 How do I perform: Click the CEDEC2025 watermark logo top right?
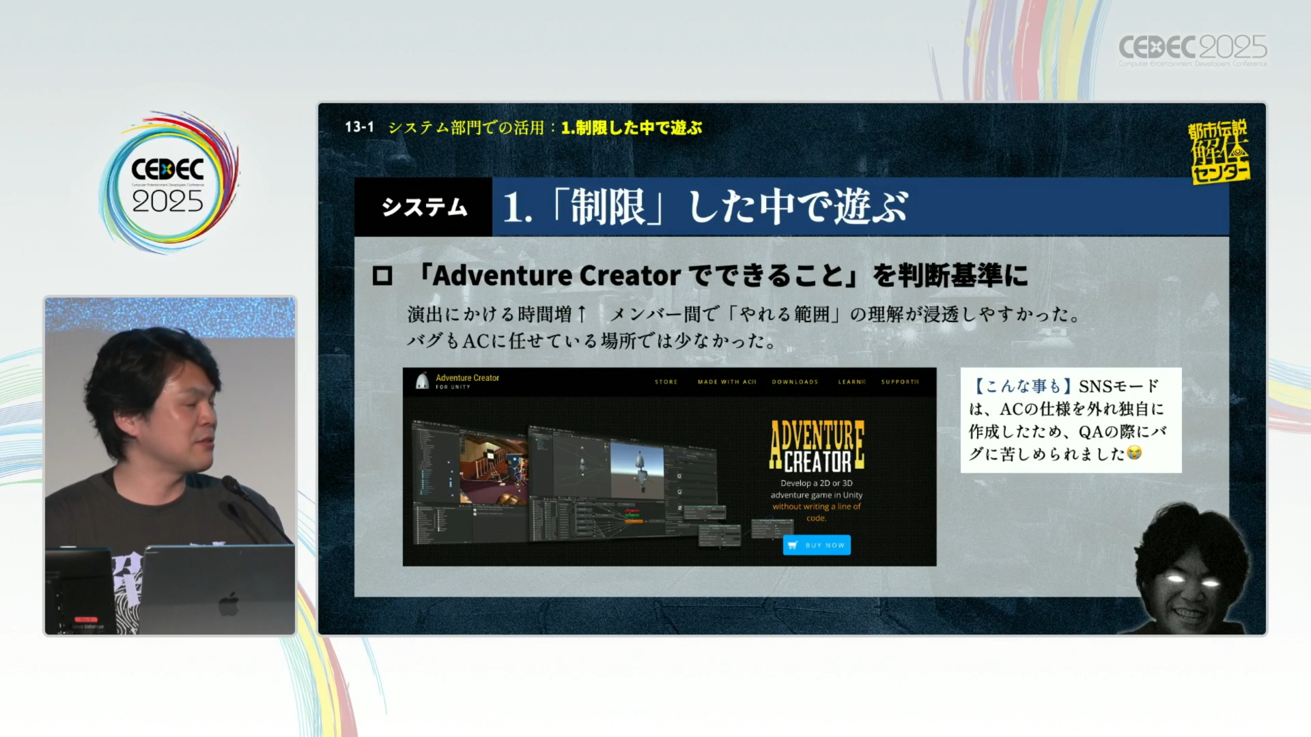(x=1192, y=50)
